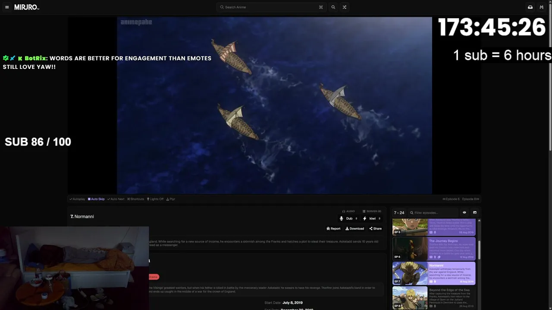Click the video player area
Viewport: 552px width, 310px height.
274,105
